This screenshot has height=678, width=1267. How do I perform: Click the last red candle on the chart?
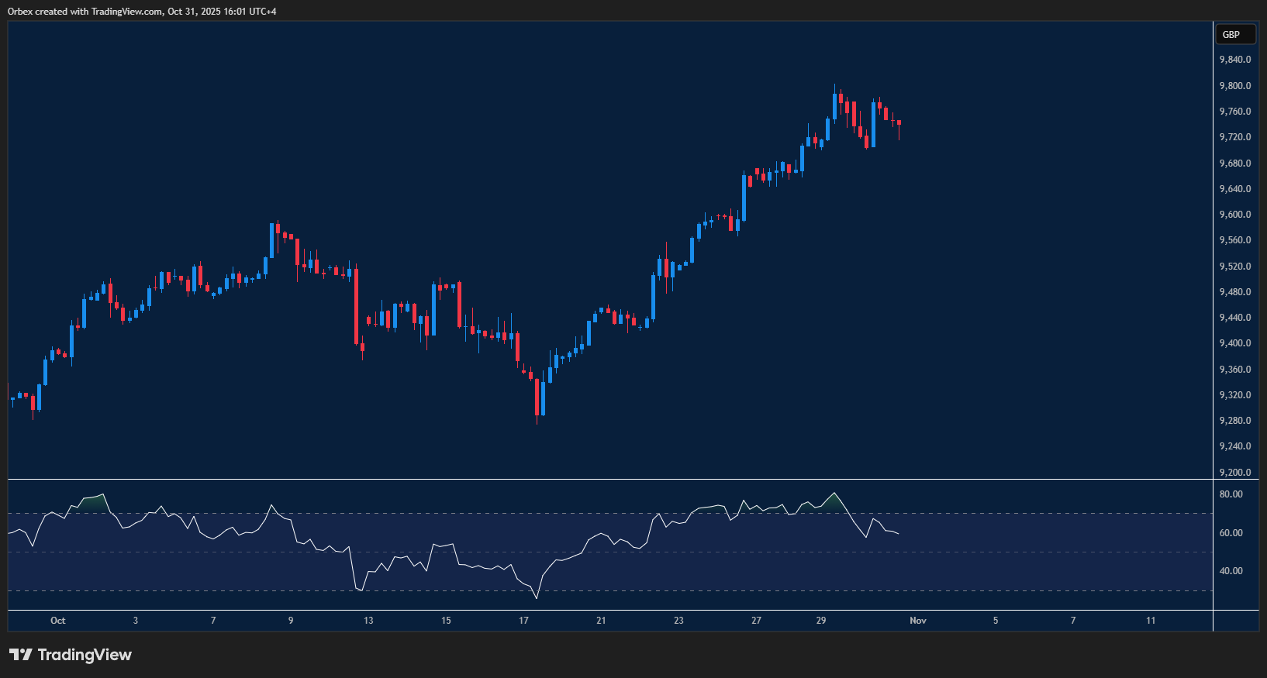click(x=899, y=123)
